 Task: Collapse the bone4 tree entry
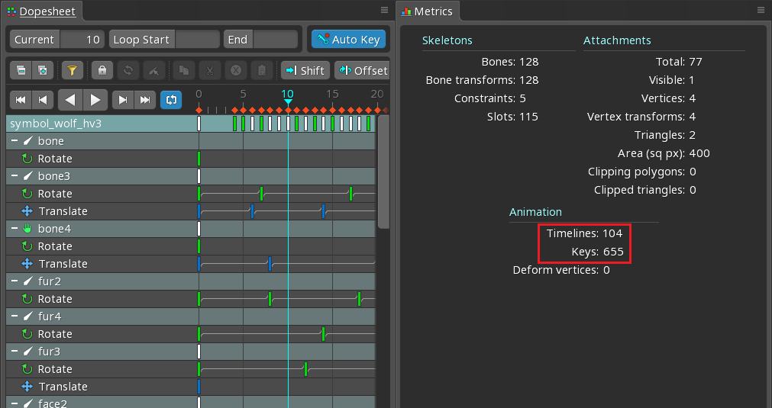(15, 229)
